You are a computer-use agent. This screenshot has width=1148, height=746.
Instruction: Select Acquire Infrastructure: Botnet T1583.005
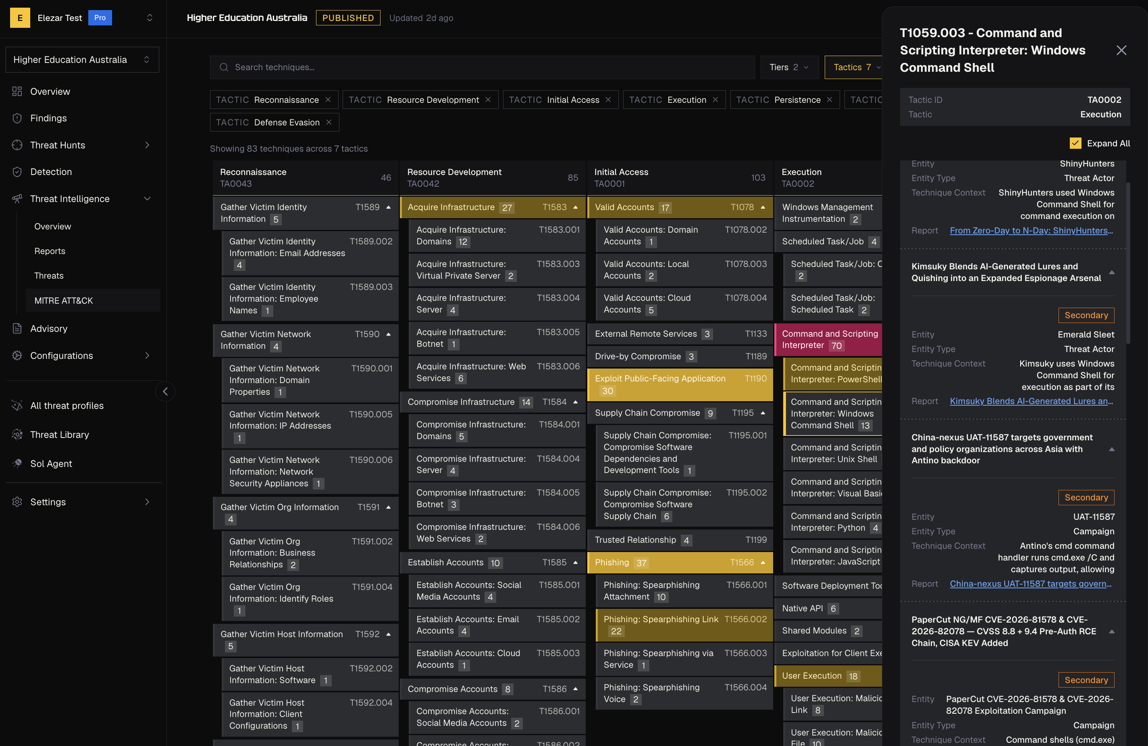497,338
